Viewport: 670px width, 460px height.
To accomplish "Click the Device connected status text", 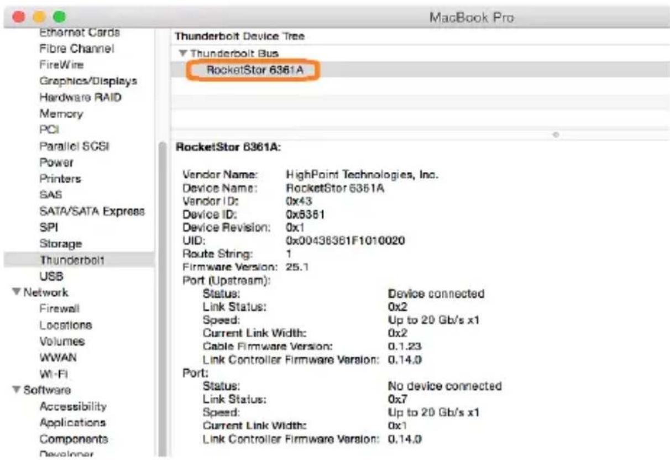I will coord(436,294).
